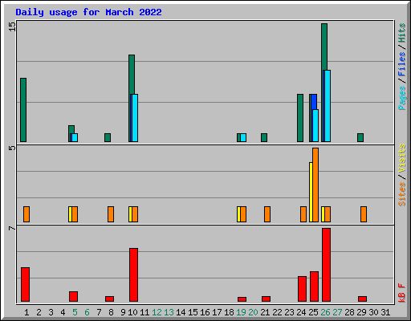This screenshot has width=411, height=321.
Task: Select the small red KB bar for day 8
Action: point(109,299)
